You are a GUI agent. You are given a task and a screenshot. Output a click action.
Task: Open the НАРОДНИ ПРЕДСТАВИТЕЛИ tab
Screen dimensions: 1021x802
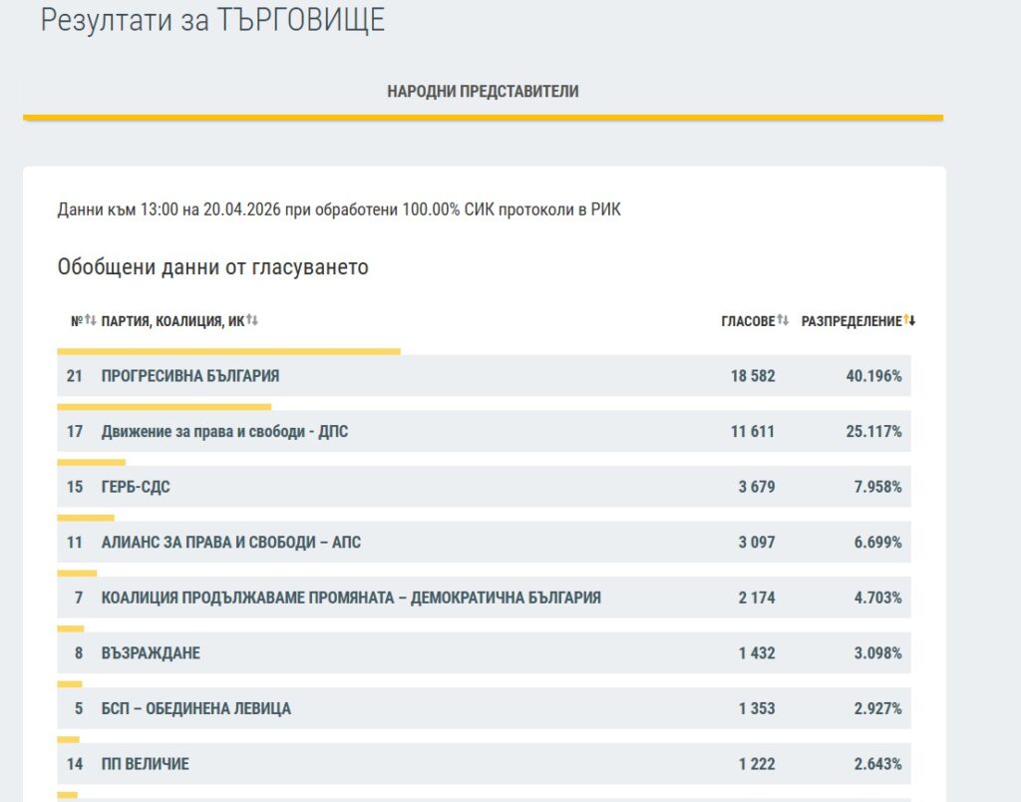[x=483, y=92]
